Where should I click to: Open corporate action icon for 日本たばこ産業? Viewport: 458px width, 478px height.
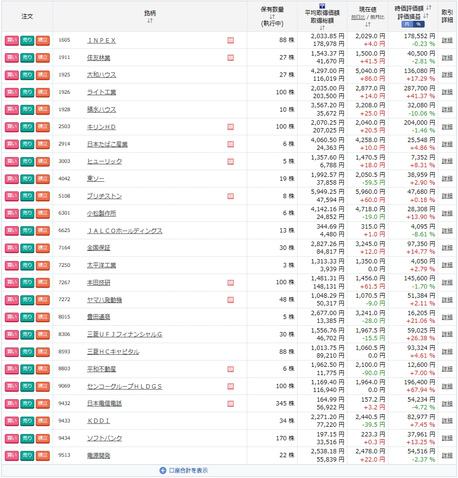coord(230,144)
